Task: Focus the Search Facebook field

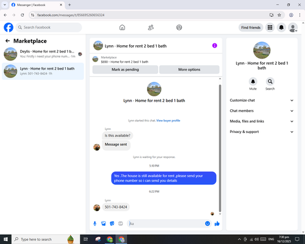Action: tap(49, 27)
